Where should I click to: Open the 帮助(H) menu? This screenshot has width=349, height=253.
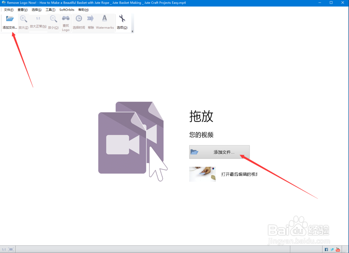(x=83, y=10)
